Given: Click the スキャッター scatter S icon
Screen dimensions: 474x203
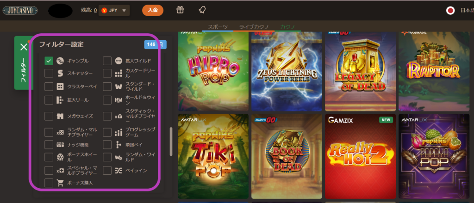Looking at the screenshot, I should point(60,74).
